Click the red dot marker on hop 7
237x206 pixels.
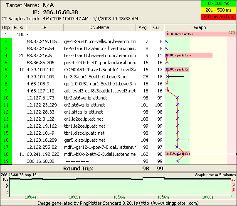[168, 77]
